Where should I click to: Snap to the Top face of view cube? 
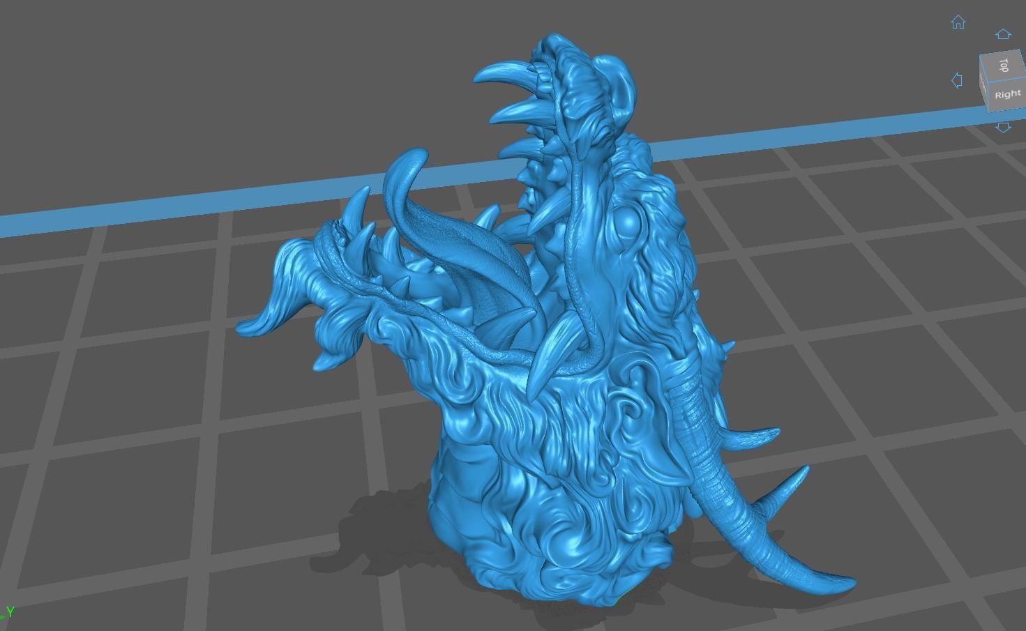pos(1003,65)
